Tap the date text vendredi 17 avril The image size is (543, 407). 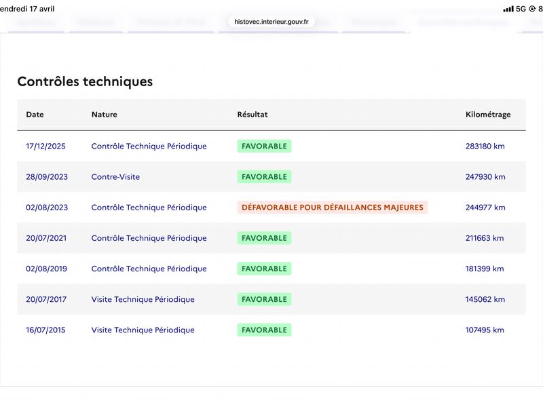coord(27,9)
